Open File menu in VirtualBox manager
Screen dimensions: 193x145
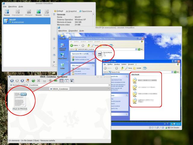click(5, 7)
